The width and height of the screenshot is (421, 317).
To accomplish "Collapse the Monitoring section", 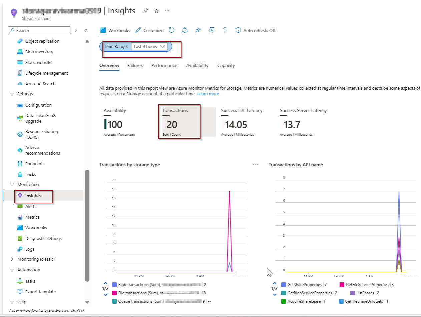I will (12, 185).
